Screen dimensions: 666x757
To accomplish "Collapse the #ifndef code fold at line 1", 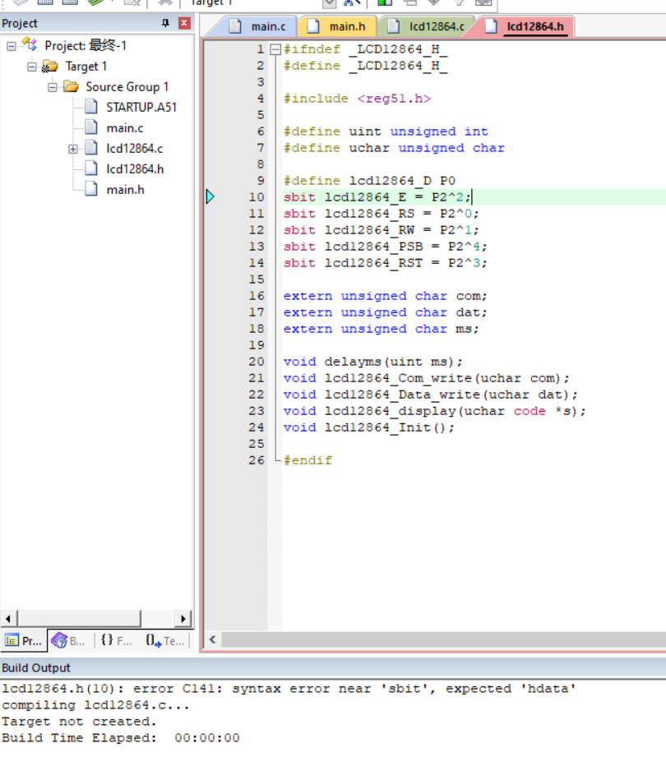I will [x=275, y=49].
